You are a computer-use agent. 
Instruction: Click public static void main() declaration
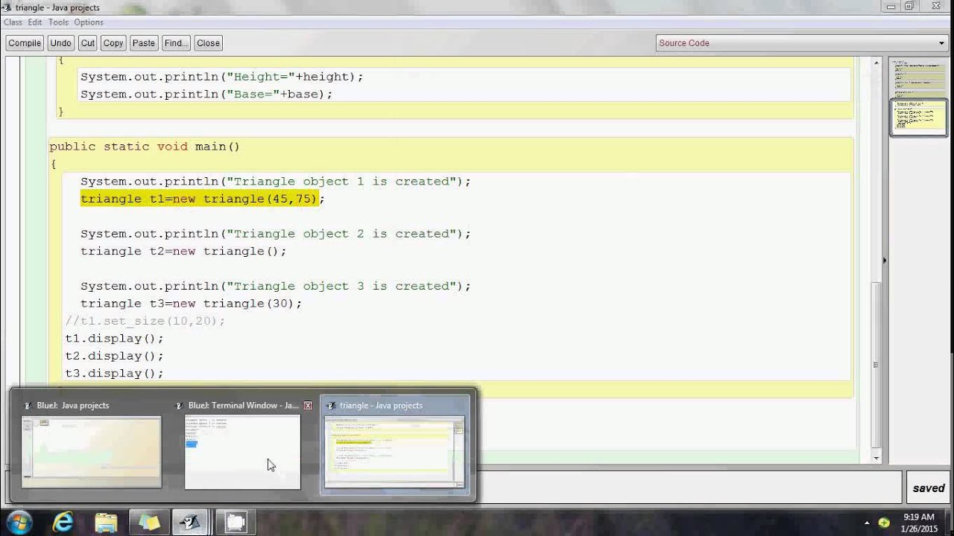point(145,147)
